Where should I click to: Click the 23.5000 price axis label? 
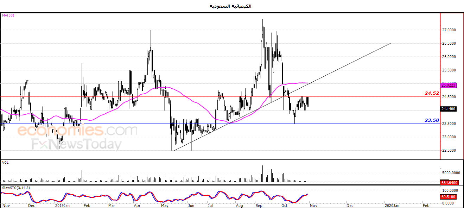[449, 124]
